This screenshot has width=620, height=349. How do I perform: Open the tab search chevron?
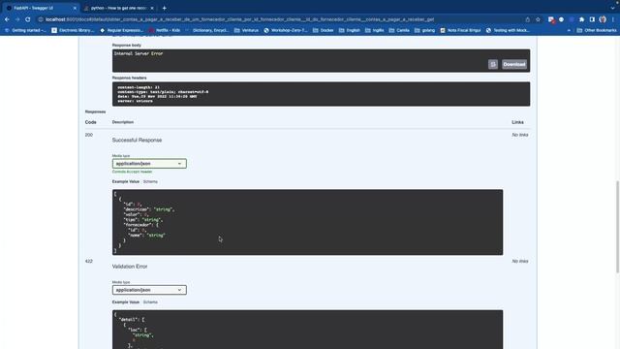pyautogui.click(x=613, y=8)
